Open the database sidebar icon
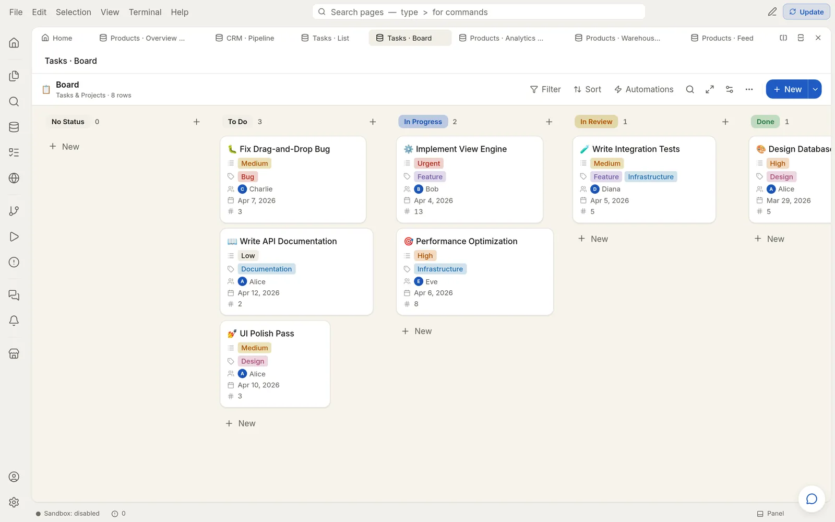Image resolution: width=835 pixels, height=522 pixels. click(x=14, y=127)
